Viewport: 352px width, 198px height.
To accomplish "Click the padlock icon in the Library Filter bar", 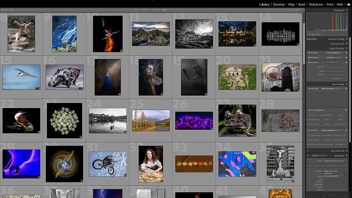I will (303, 10).
